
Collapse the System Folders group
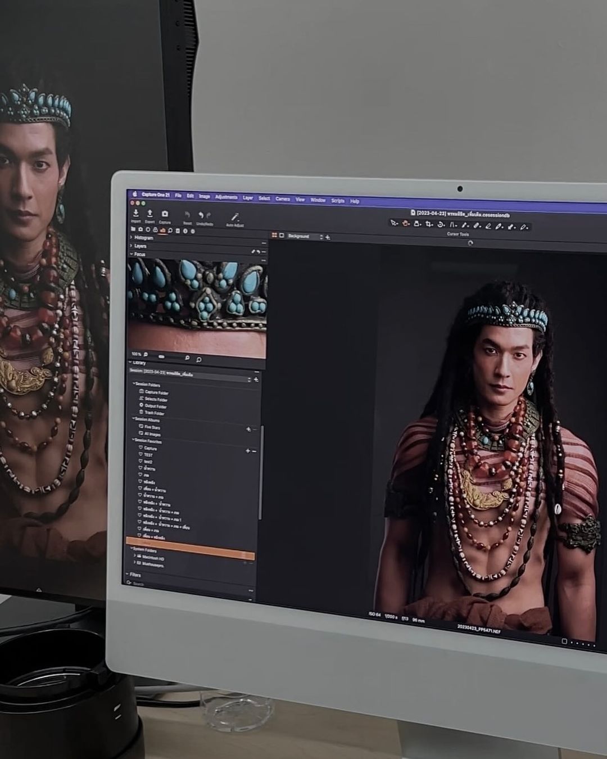(132, 549)
